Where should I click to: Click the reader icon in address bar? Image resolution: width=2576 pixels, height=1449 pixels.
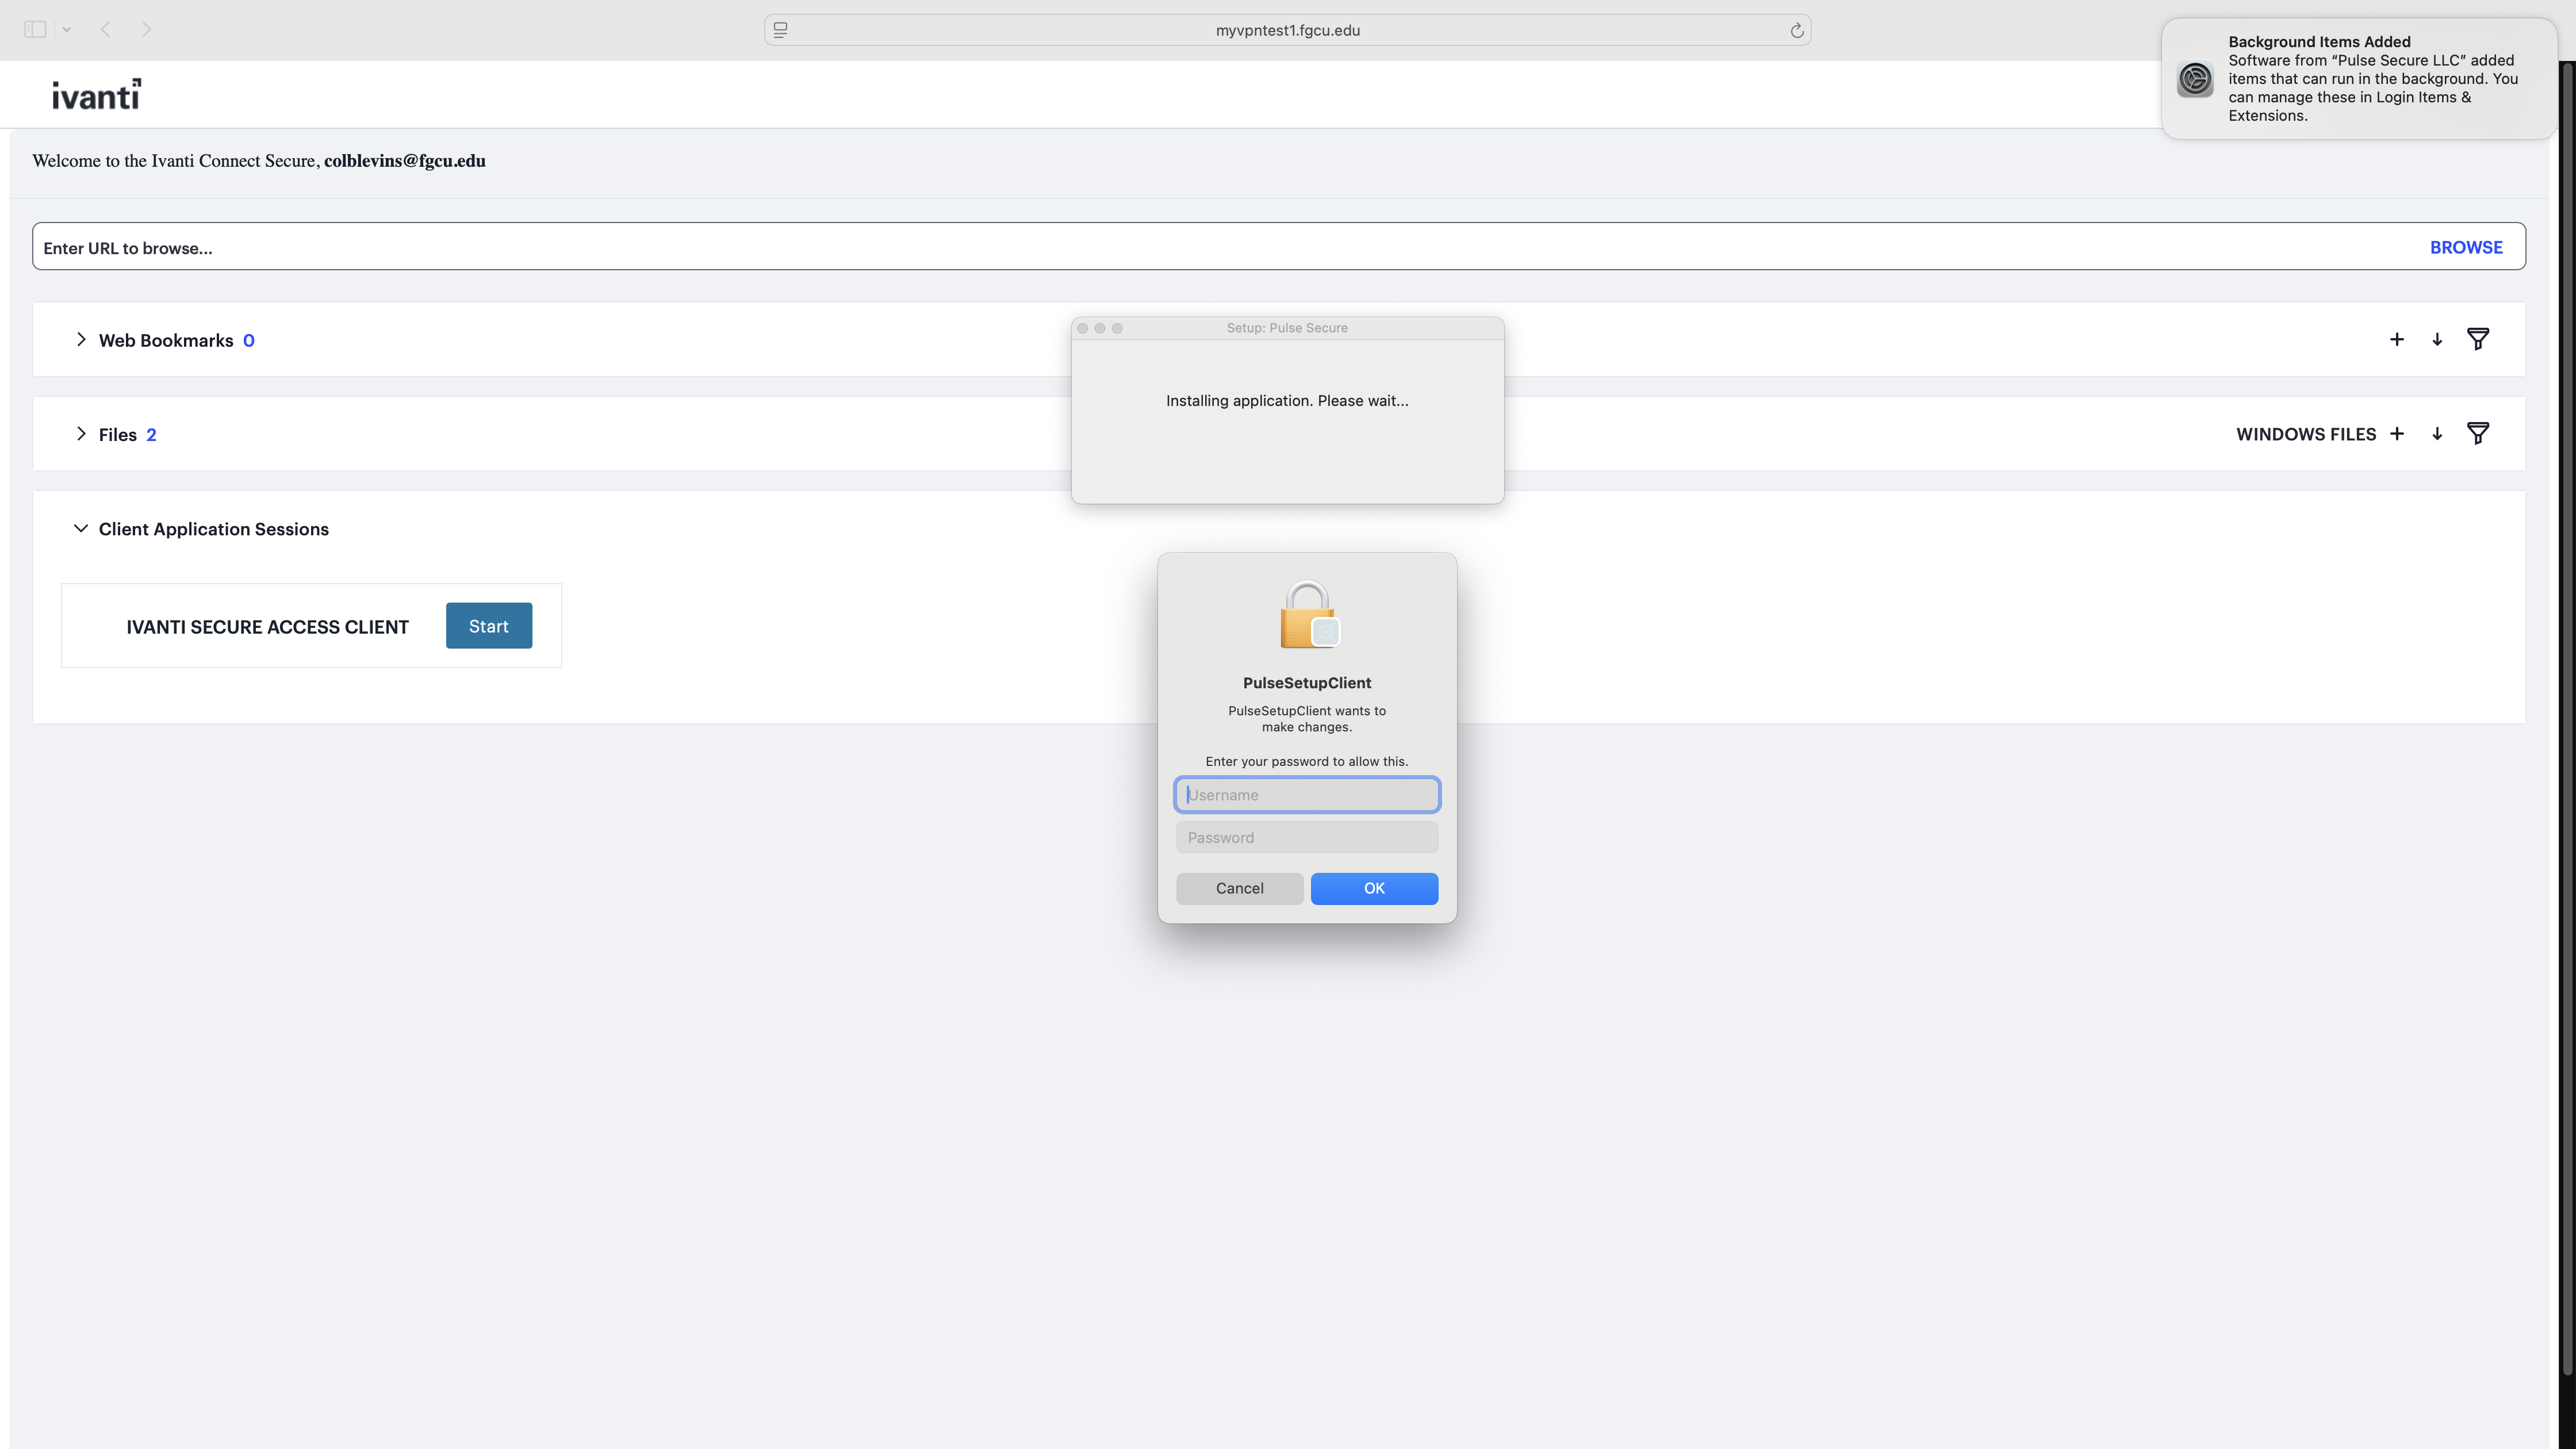[x=781, y=30]
